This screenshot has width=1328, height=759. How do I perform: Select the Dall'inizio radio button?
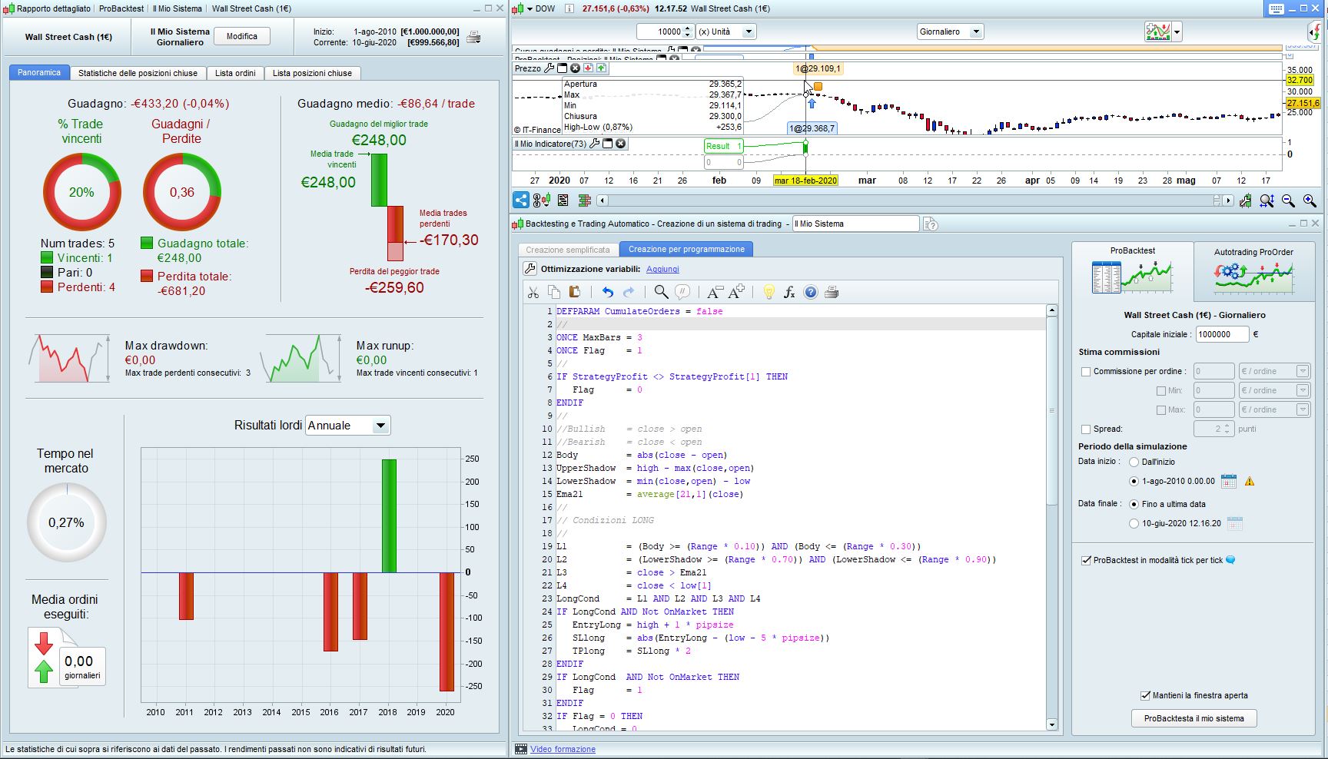point(1134,462)
